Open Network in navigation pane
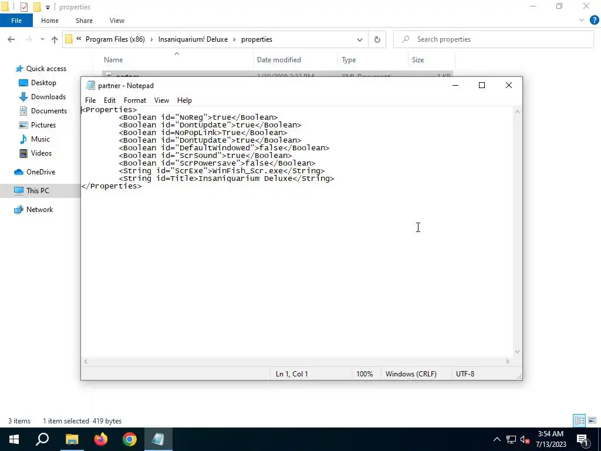Screen dimensions: 601x451 click(39, 210)
